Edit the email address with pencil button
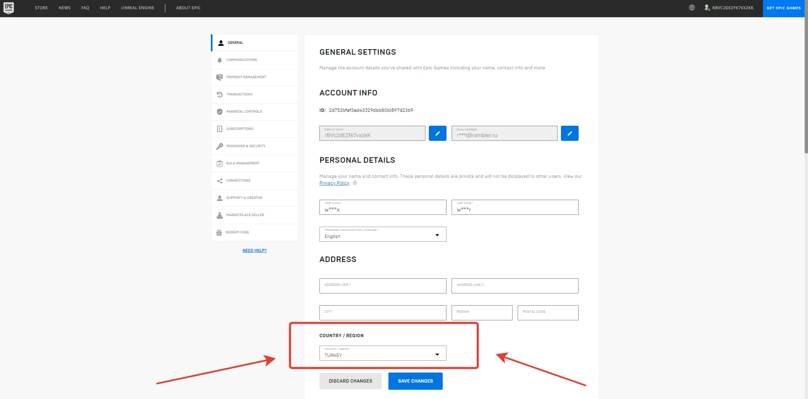 tap(569, 133)
